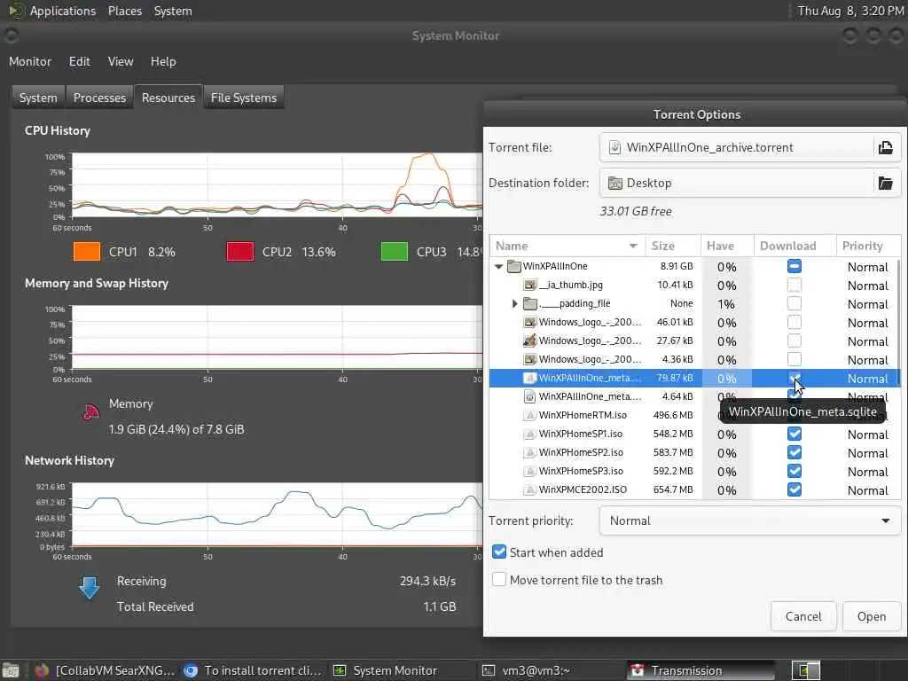Select the WinXPHomeSP3.iso file row
908x681 pixels.
pos(694,472)
